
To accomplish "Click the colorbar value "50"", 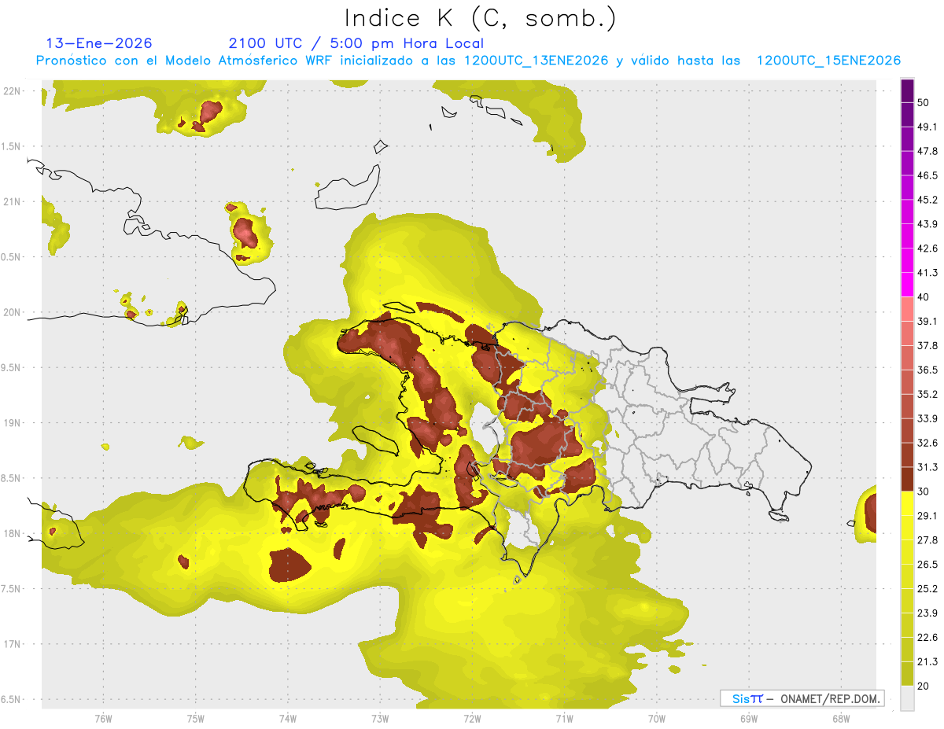I will click(924, 102).
